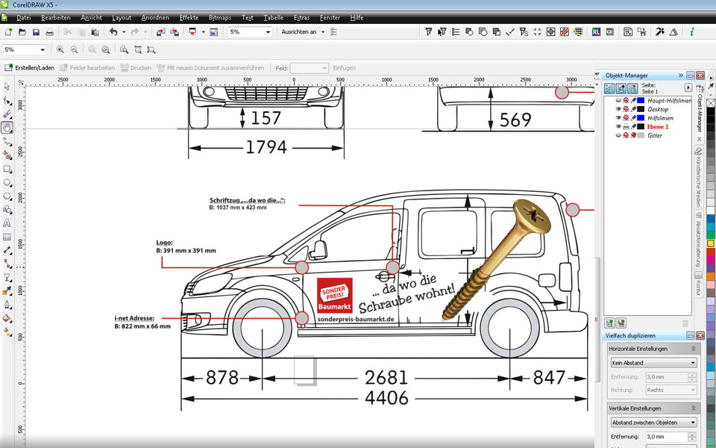The width and height of the screenshot is (716, 448).
Task: Select the Pick tool arrow
Action: click(7, 87)
